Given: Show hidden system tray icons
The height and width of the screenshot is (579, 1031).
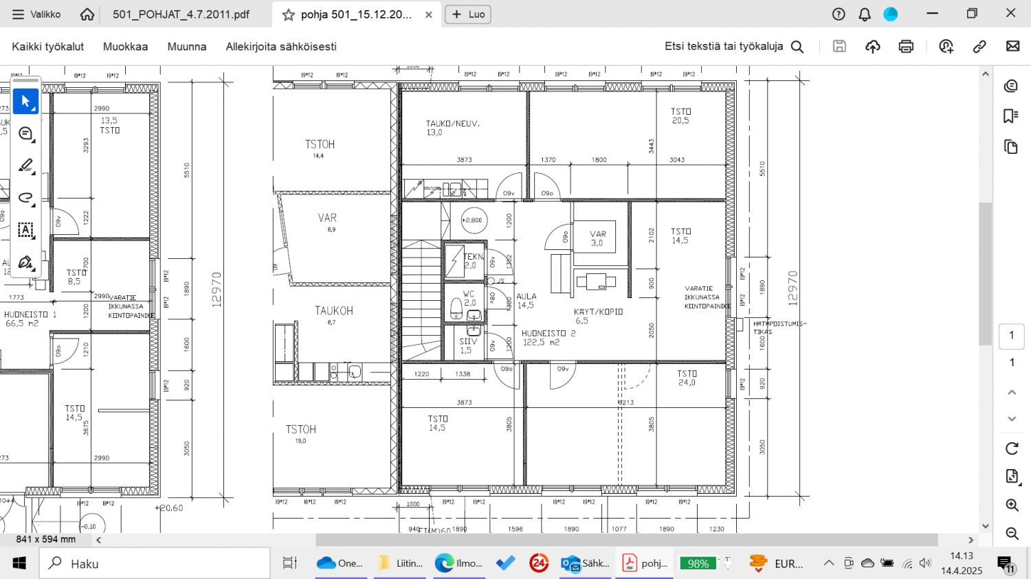Looking at the screenshot, I should (829, 563).
